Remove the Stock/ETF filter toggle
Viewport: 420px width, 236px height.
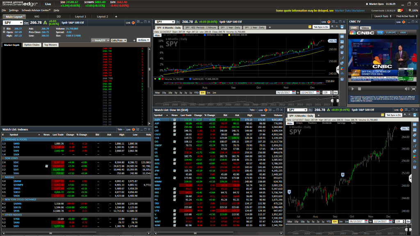click(93, 40)
